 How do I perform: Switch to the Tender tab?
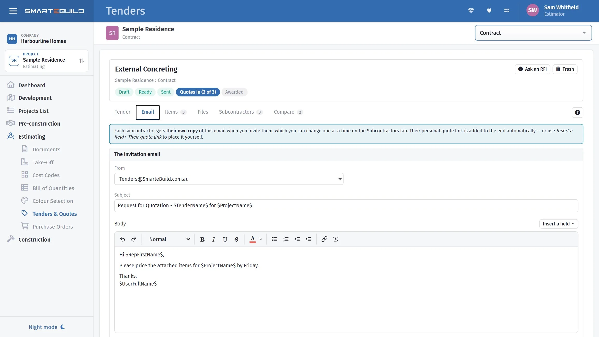(x=122, y=112)
